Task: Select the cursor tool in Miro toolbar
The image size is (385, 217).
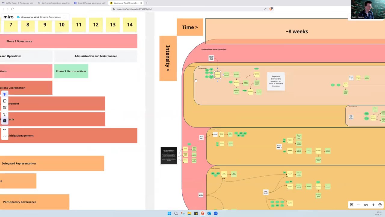Action: tap(5, 94)
